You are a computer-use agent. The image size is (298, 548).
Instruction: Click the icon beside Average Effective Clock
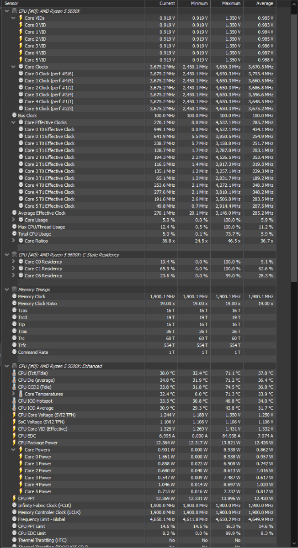coord(14,213)
